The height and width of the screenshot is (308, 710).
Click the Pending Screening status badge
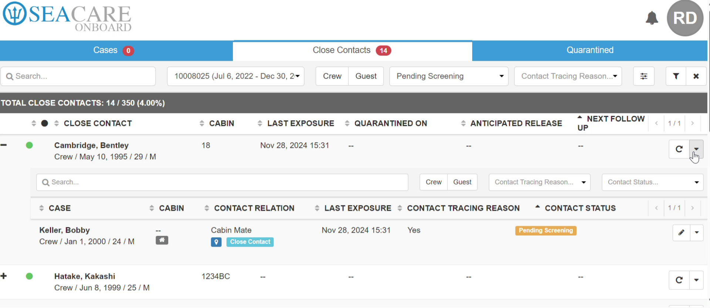point(546,231)
